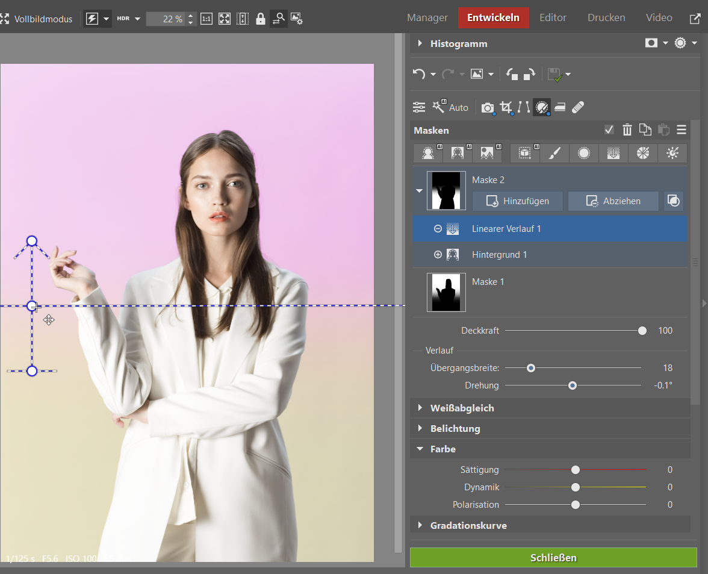Delete the mask using the trash icon
Screen dimensions: 708x574
(627, 129)
